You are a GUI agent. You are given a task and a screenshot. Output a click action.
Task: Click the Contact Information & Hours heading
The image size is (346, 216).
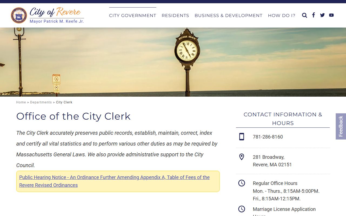point(283,119)
